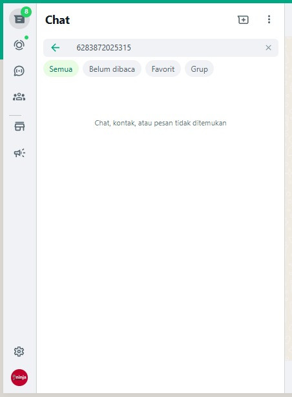Screen dimensions: 292x397
Task: Open the Channels icon in sidebar
Action: [x=19, y=71]
